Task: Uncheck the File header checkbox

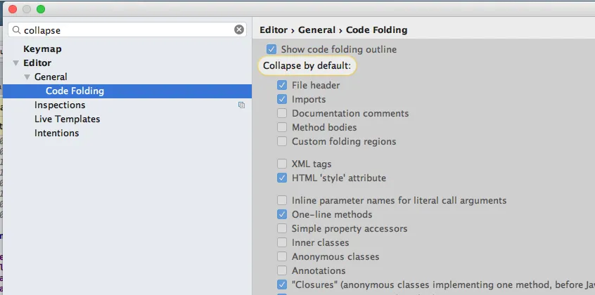Action: coord(283,86)
